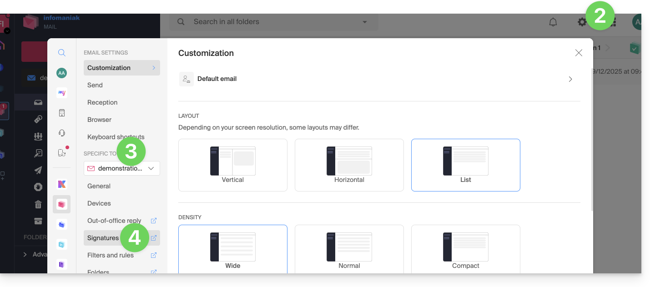Image resolution: width=655 pixels, height=287 pixels.
Task: Open the kDrive folder app icon
Action: pos(62,224)
